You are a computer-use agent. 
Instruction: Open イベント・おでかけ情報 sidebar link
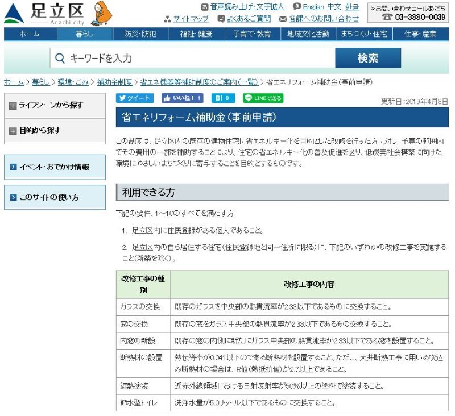pyautogui.click(x=55, y=167)
